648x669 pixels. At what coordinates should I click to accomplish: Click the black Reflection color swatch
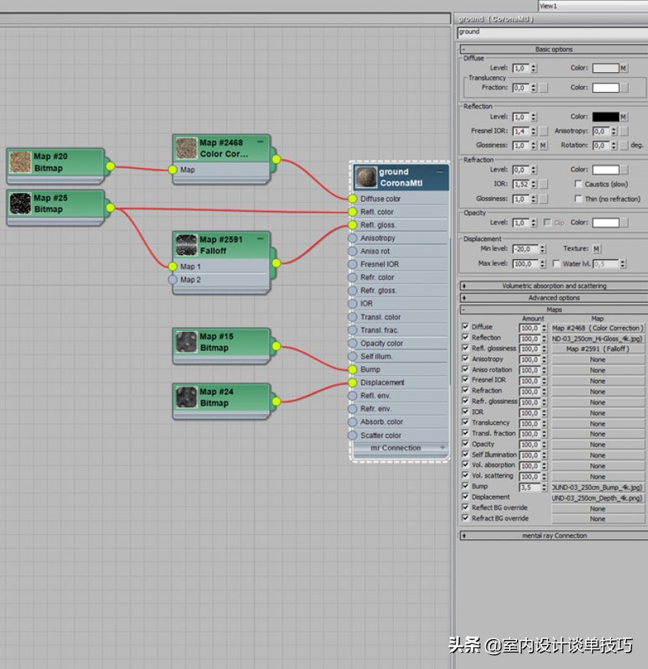tap(605, 117)
